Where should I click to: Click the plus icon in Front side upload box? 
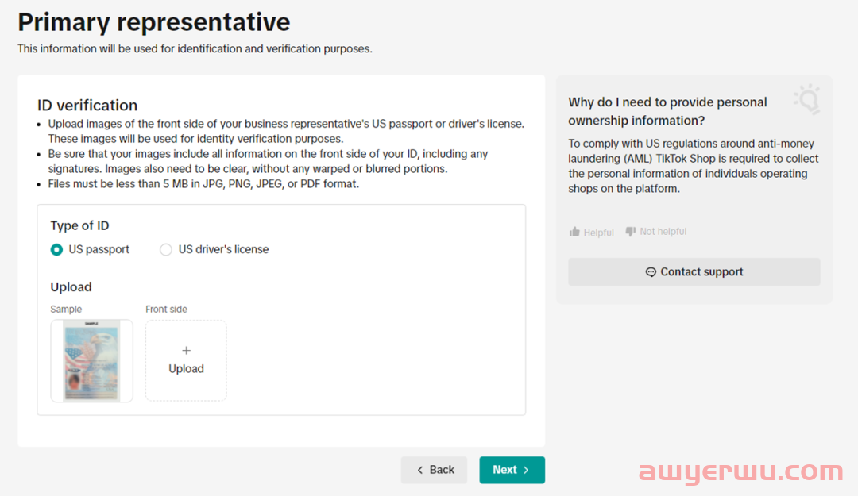coord(186,351)
